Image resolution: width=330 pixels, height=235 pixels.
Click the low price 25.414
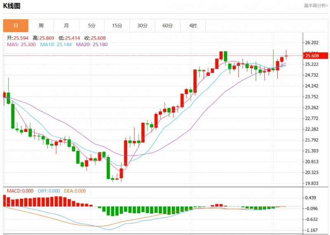(73, 38)
